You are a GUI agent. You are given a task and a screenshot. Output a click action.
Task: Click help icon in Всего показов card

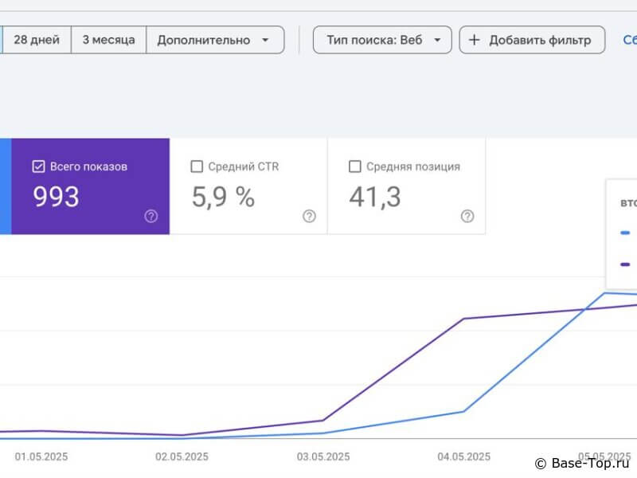[151, 216]
